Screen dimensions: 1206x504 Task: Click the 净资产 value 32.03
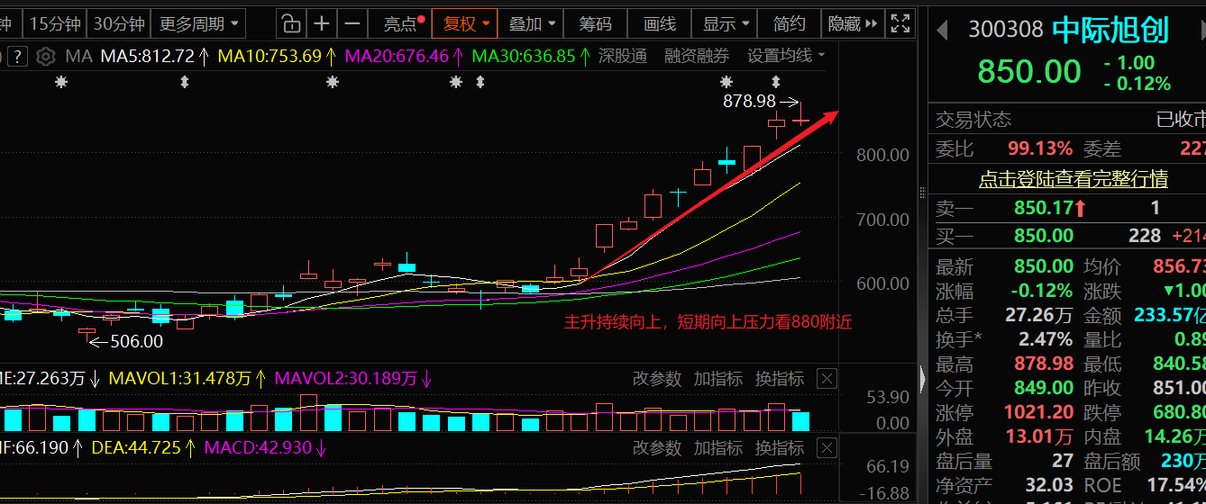(1048, 485)
